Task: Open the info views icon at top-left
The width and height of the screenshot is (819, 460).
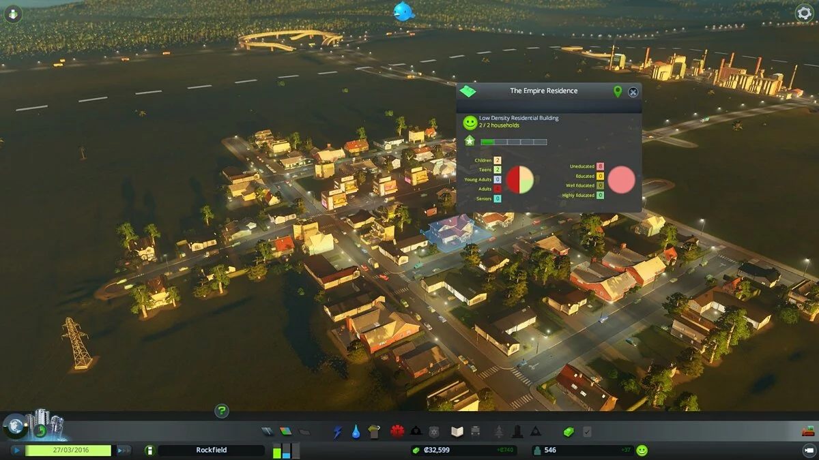Action: click(14, 14)
